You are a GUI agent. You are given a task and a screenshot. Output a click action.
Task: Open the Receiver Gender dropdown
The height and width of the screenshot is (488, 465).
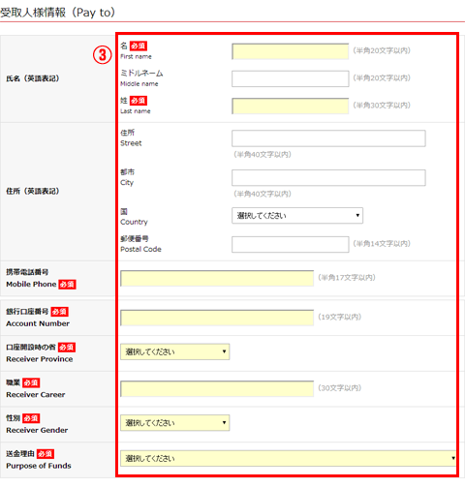tap(174, 423)
